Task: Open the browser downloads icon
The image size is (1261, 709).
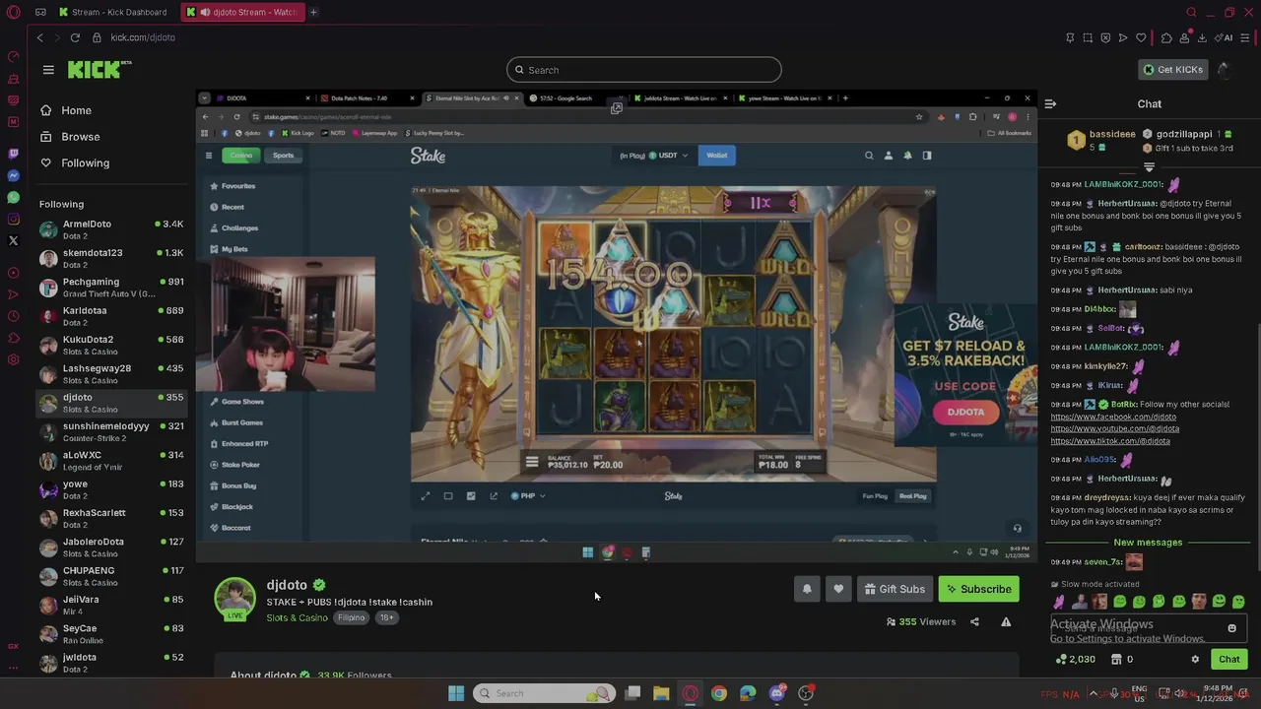Action: tap(1202, 37)
